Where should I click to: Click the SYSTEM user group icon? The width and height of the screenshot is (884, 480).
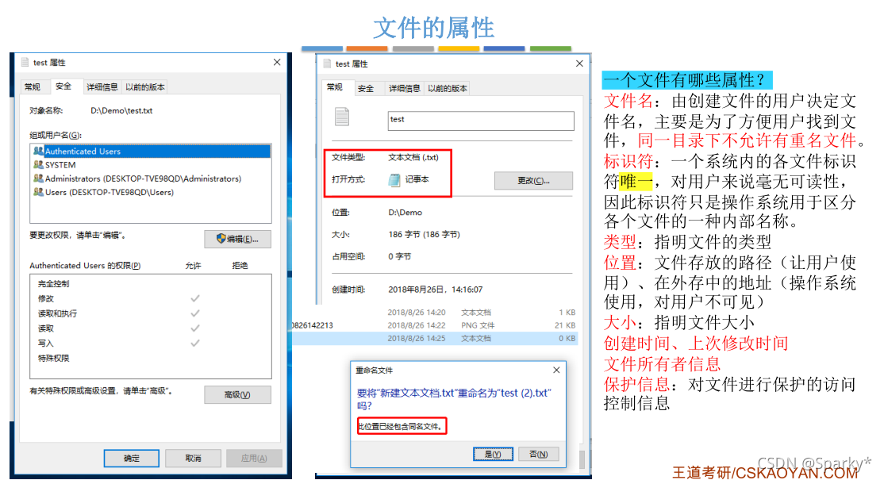(x=38, y=164)
